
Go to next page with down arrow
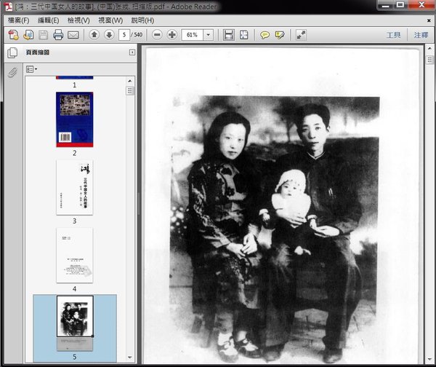[x=109, y=35]
